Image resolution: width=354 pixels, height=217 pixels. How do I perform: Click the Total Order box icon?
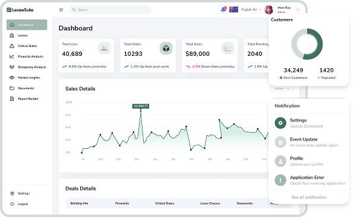point(166,48)
